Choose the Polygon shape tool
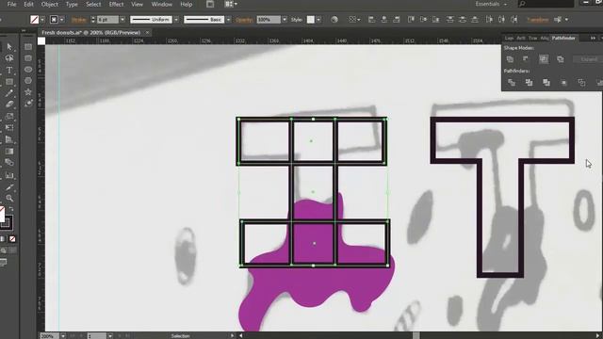This screenshot has height=339, width=603. [x=28, y=81]
